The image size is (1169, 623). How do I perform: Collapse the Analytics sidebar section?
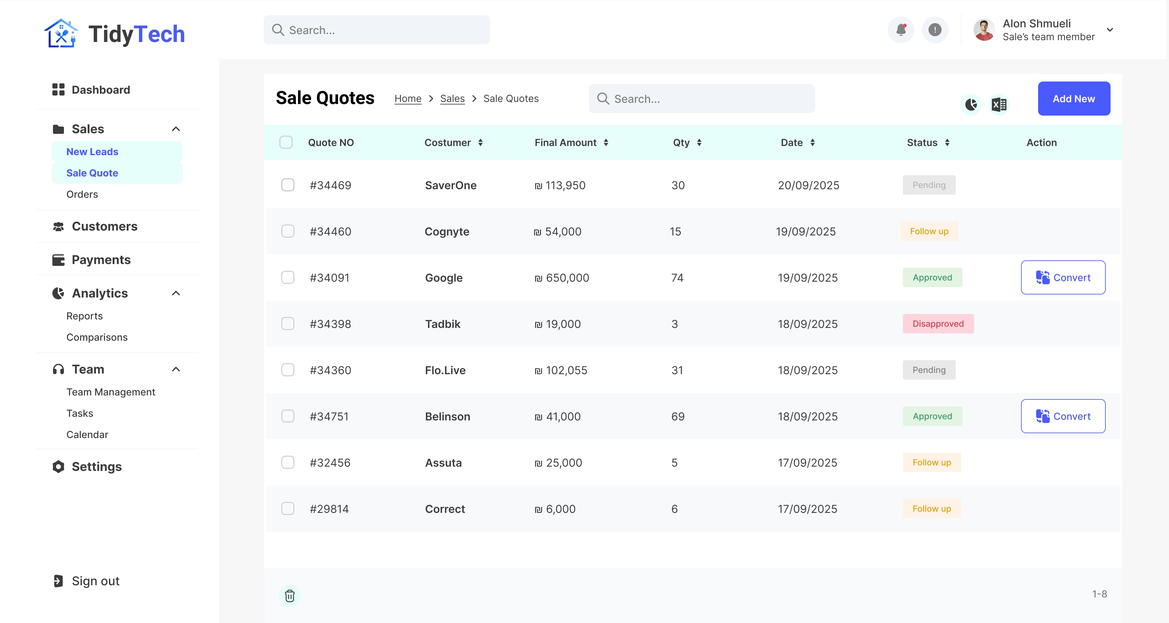click(176, 293)
